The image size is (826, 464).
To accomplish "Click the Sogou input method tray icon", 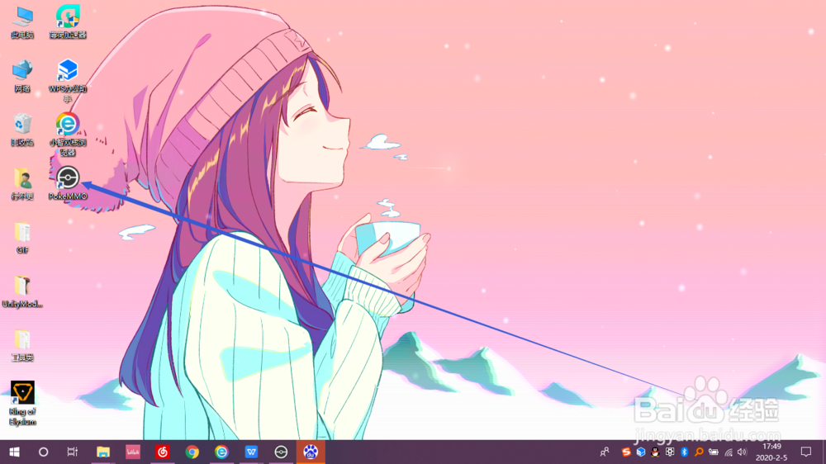I will 626,452.
